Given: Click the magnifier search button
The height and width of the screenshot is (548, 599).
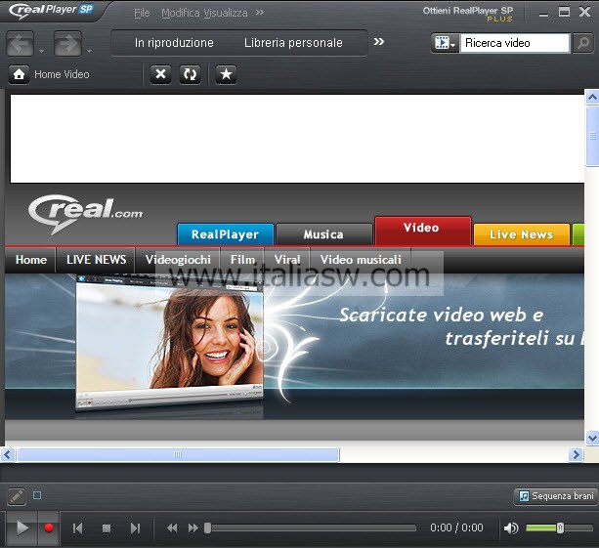Looking at the screenshot, I should point(582,43).
